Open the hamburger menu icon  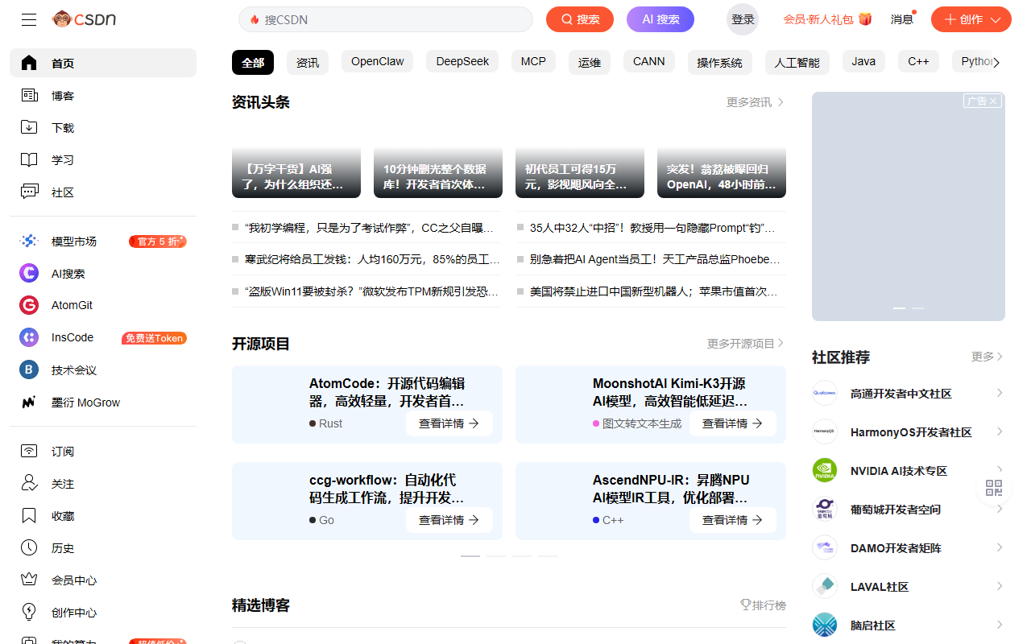coord(29,19)
